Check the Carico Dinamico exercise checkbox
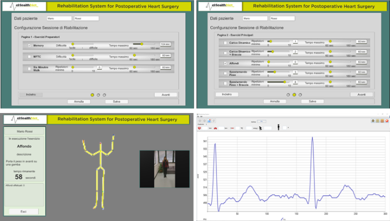390x221 pixels. pyautogui.click(x=225, y=43)
